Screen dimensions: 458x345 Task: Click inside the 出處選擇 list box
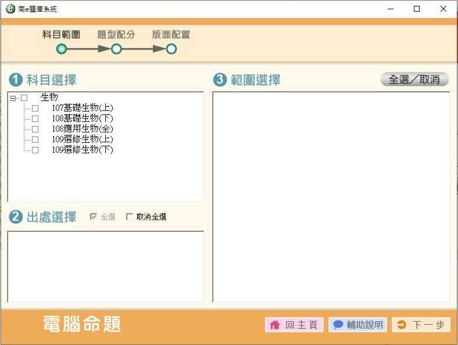click(105, 267)
